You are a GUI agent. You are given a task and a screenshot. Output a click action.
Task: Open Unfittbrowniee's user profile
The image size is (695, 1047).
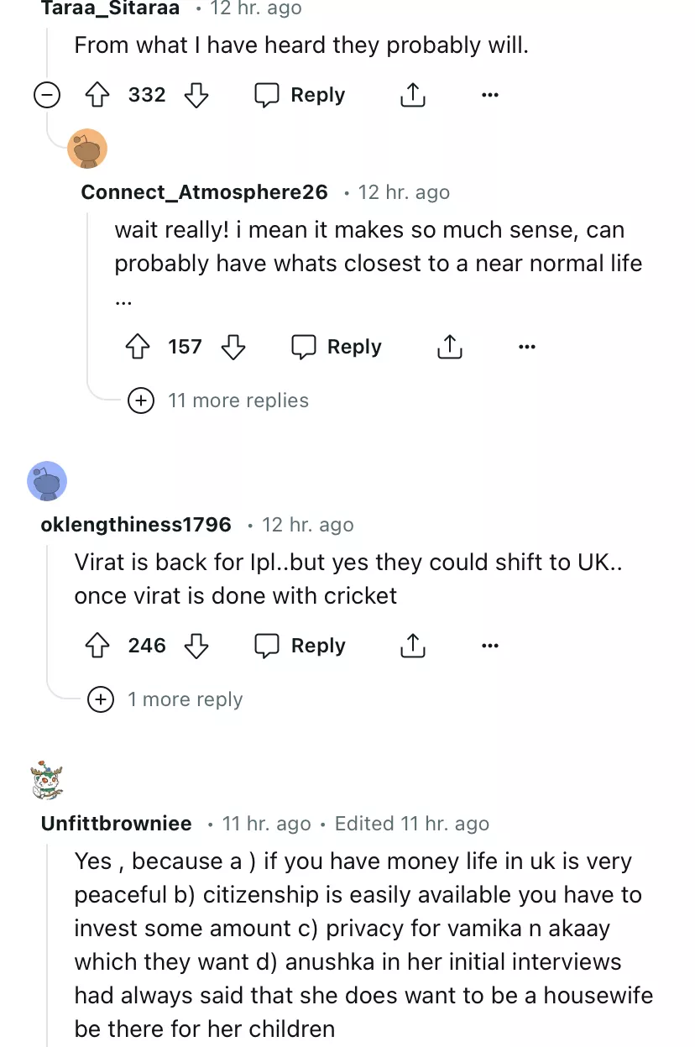pyautogui.click(x=116, y=824)
